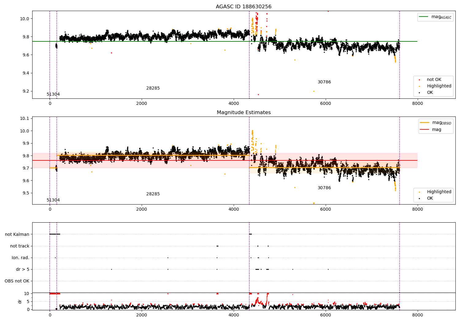This screenshot has height=322, width=460.
Task: Click 'Highlighted' in the Magnitude Estimates legend
Action: [439, 192]
